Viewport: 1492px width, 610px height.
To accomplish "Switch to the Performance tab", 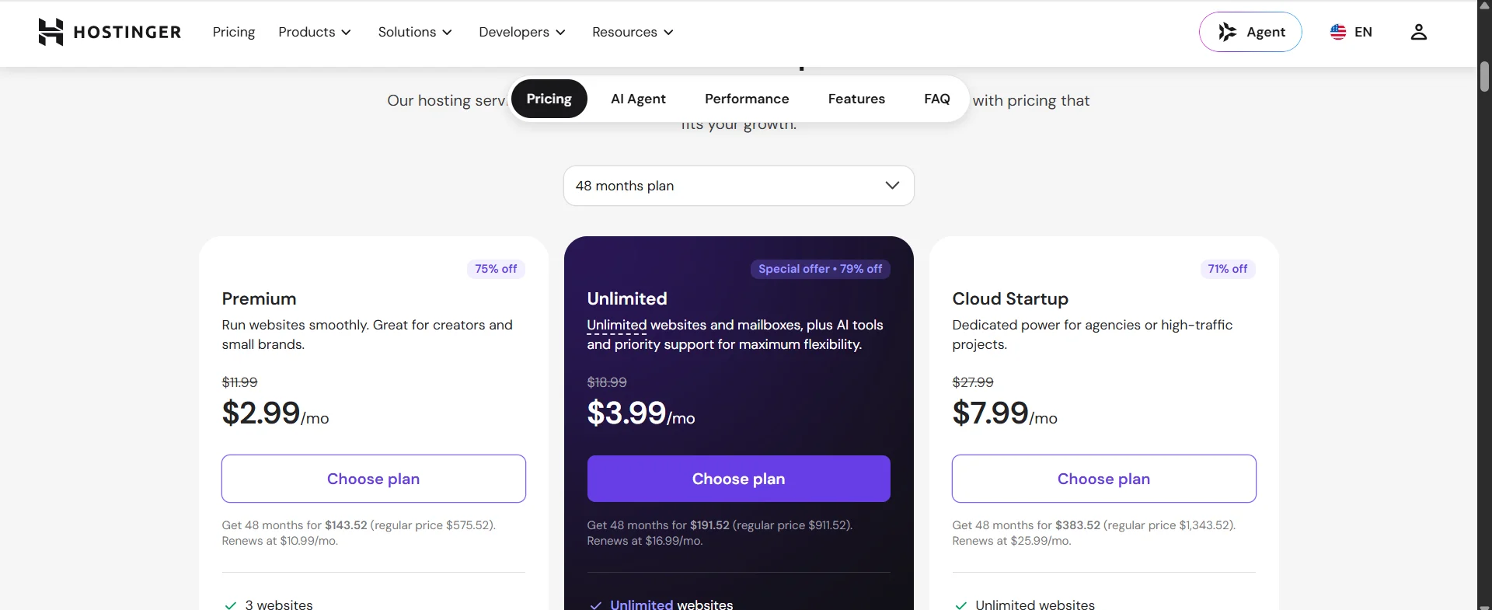I will click(747, 99).
